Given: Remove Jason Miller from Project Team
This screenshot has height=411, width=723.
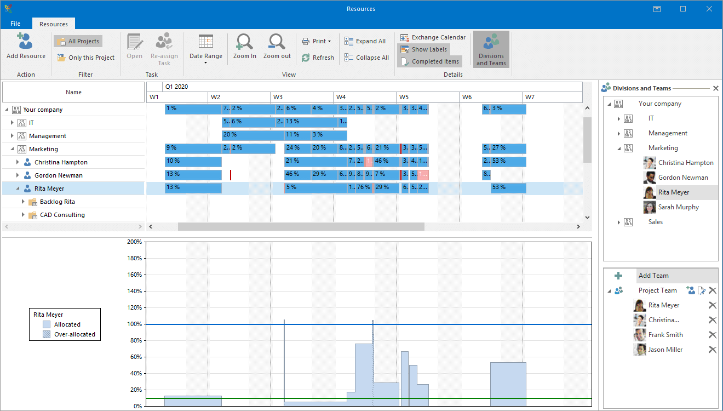Looking at the screenshot, I should [713, 350].
